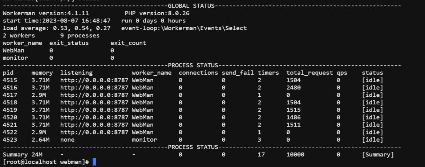Click the [root@localhost webman]# prompt
This screenshot has width=425, height=167.
tap(46, 162)
